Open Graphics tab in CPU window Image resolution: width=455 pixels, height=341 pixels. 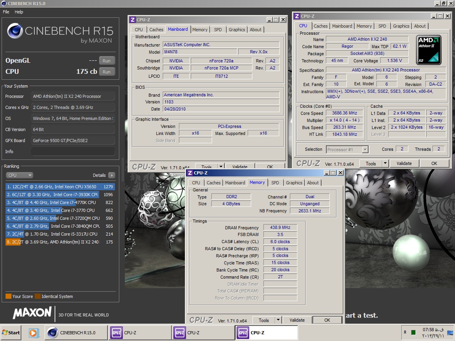tap(401, 26)
